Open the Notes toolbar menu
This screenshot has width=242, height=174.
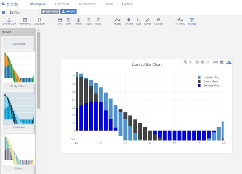148,21
